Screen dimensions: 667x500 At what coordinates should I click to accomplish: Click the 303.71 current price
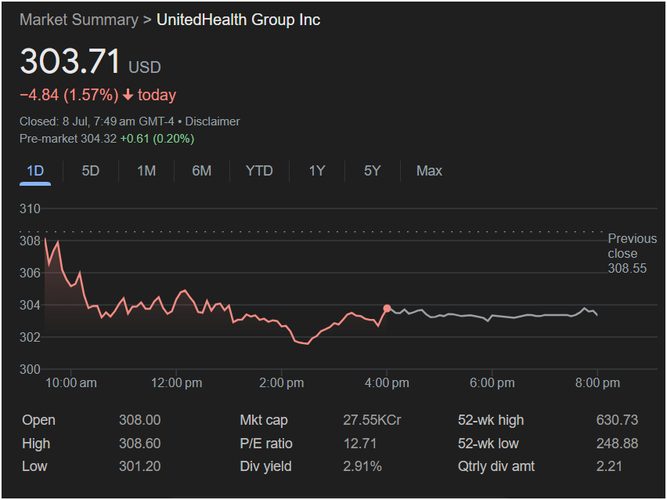[x=70, y=61]
